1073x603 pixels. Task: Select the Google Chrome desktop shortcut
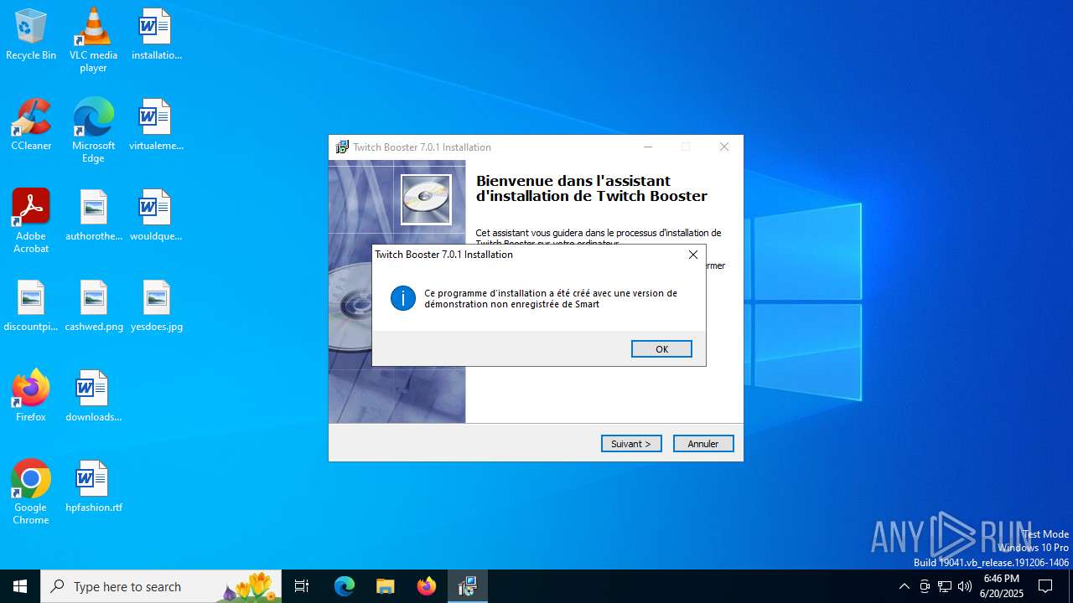click(x=31, y=492)
